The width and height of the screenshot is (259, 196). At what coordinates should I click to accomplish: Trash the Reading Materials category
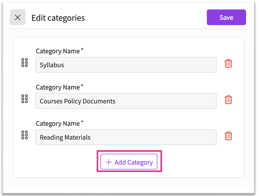[x=228, y=136]
